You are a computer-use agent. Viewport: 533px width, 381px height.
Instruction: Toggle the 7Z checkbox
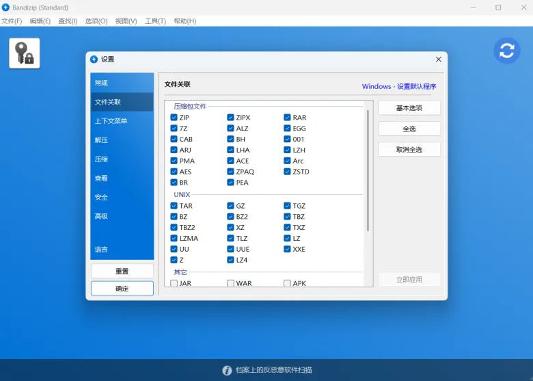174,128
